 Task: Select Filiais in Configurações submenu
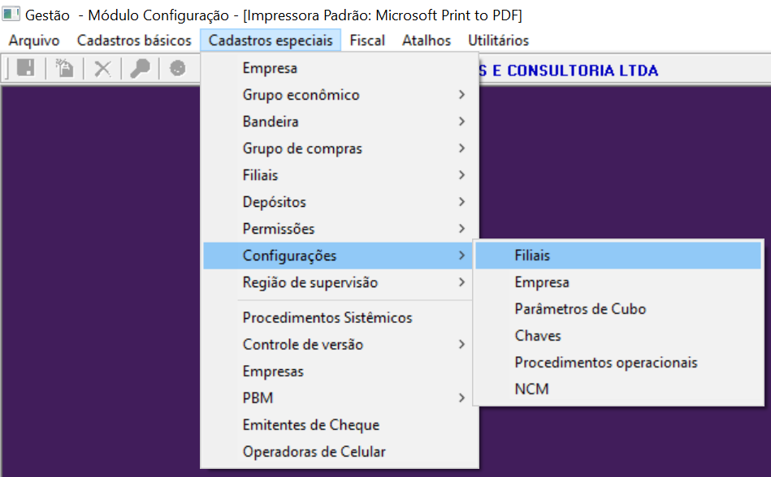[532, 256]
